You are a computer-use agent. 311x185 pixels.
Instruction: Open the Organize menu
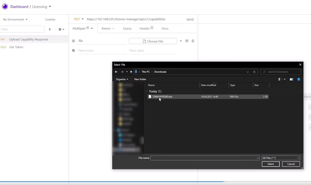[122, 79]
